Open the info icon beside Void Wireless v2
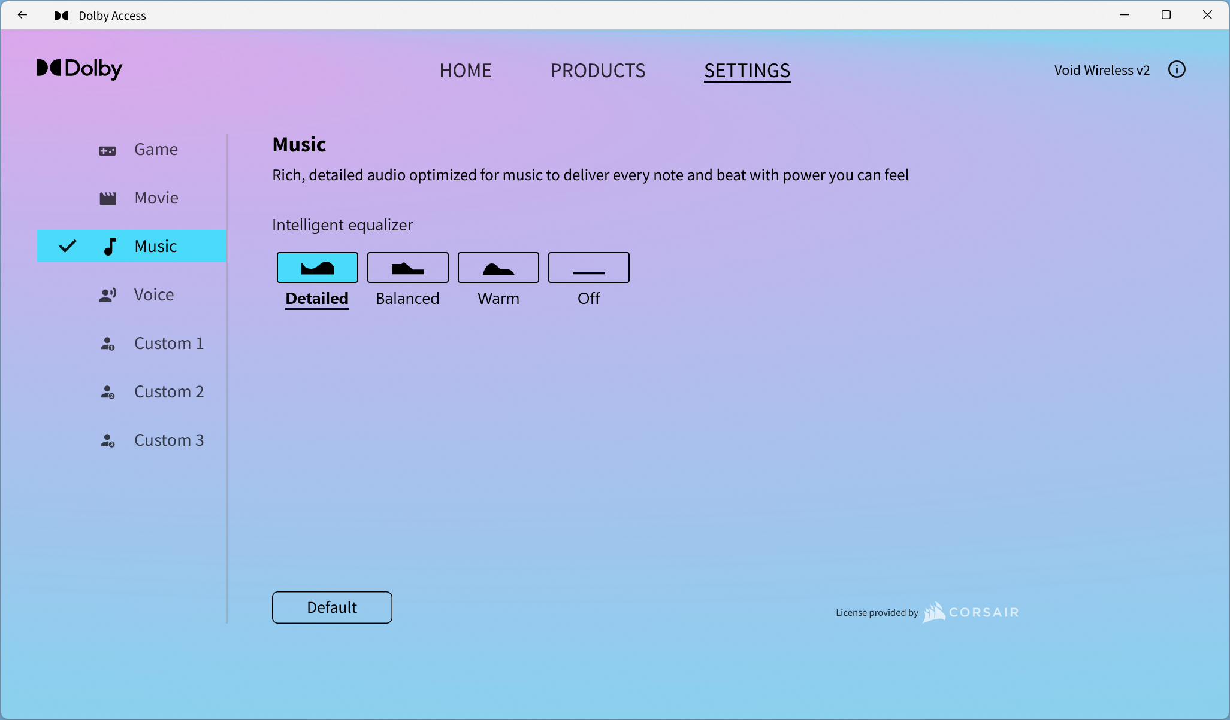The image size is (1230, 720). [x=1177, y=69]
